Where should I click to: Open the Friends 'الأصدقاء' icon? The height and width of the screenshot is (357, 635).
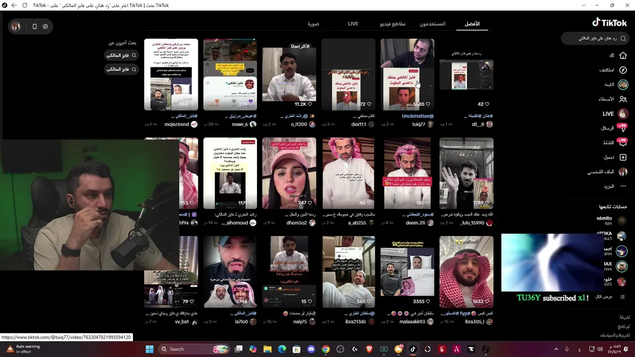623,99
